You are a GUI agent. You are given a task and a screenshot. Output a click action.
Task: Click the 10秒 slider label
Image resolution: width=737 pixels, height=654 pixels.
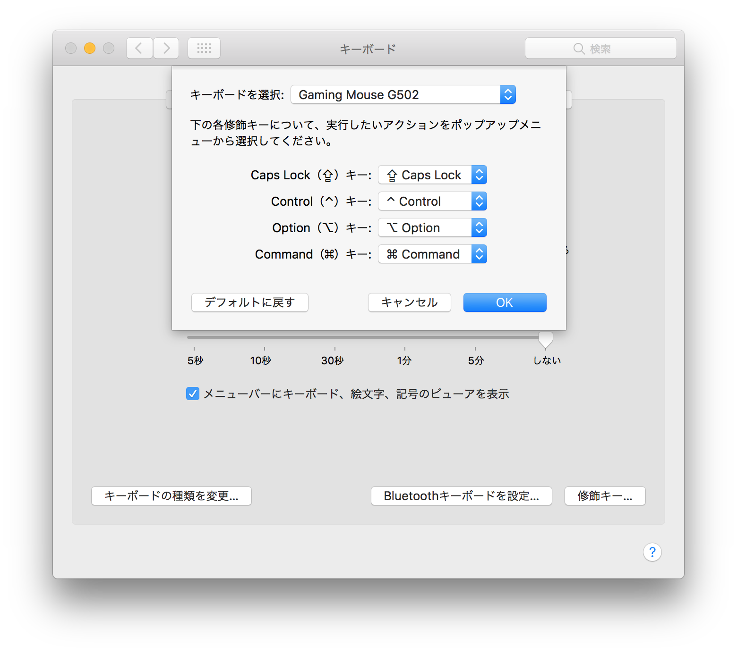click(261, 361)
